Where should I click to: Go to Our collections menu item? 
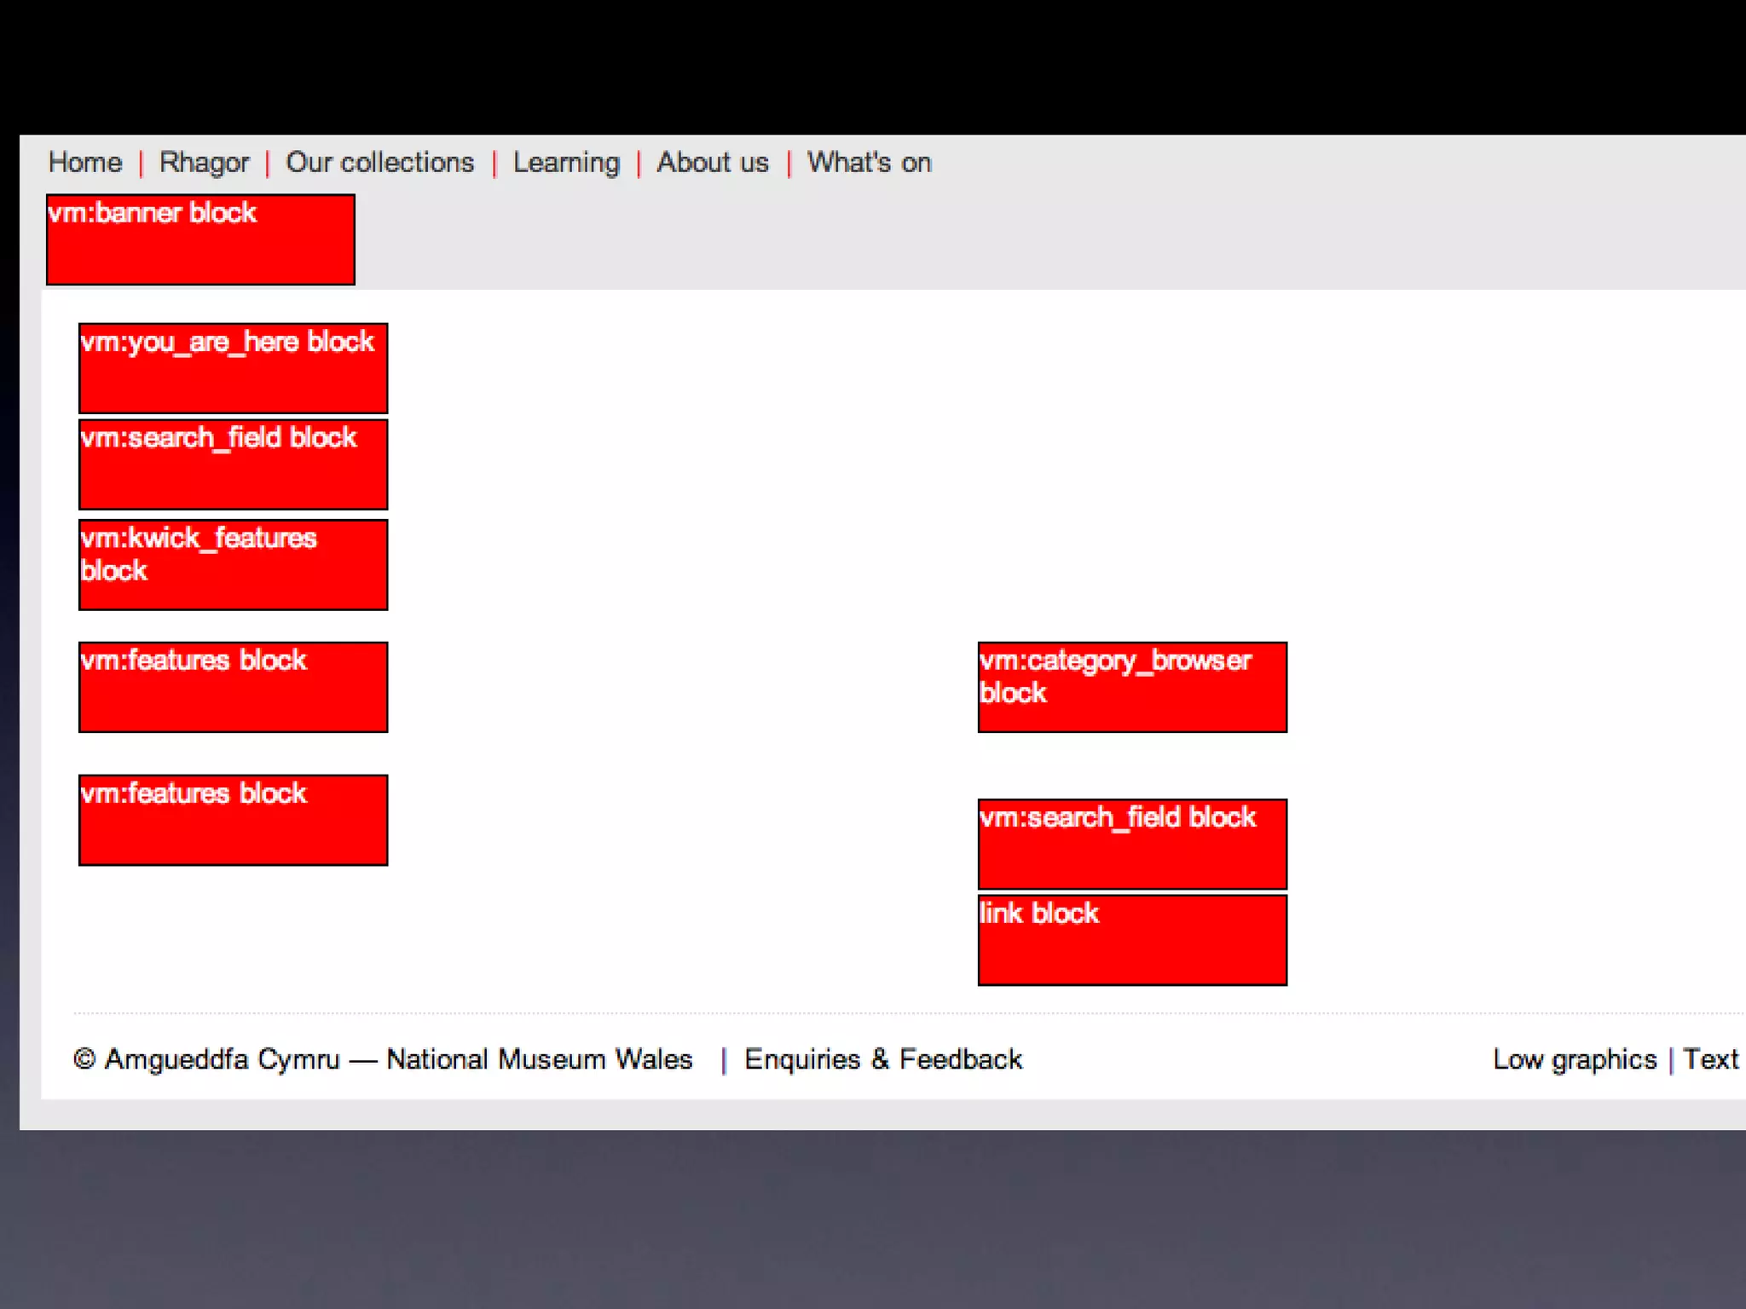click(379, 162)
